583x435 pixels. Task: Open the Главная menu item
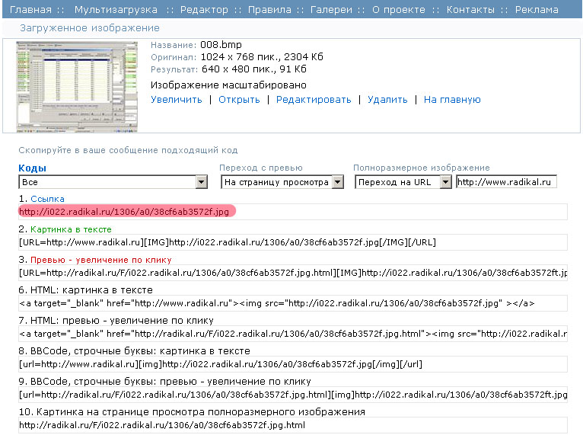point(30,10)
